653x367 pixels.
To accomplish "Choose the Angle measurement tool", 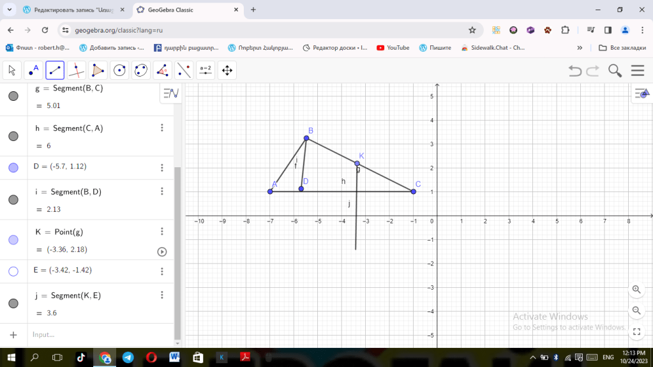I will (x=162, y=70).
